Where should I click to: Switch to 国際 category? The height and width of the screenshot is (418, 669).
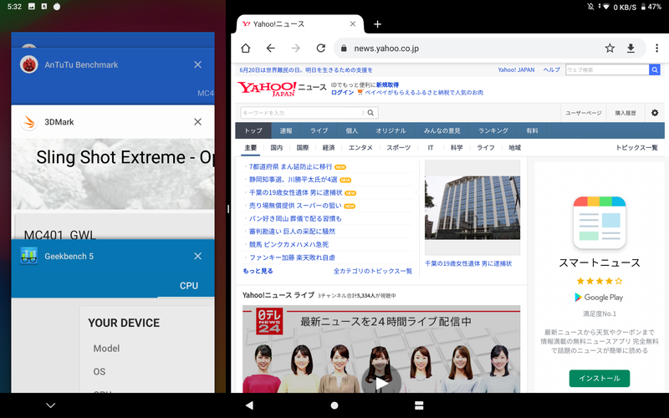point(303,148)
